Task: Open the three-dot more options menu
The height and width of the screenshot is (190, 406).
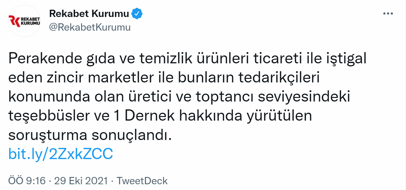Action: tap(388, 14)
